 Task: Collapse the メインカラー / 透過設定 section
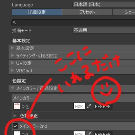click(x=72, y=88)
